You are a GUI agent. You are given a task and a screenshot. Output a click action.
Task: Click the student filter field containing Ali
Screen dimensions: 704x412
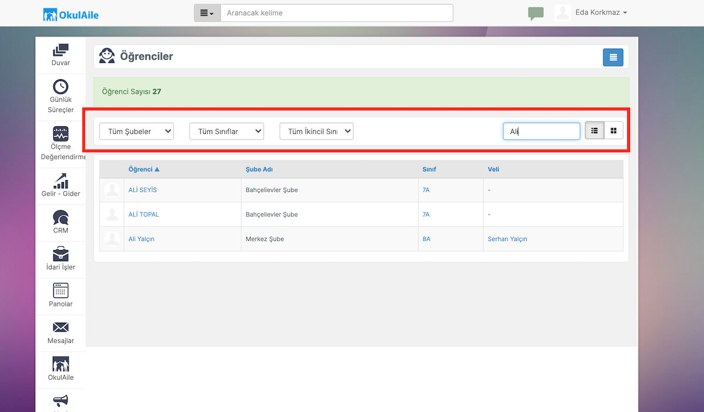(x=541, y=131)
